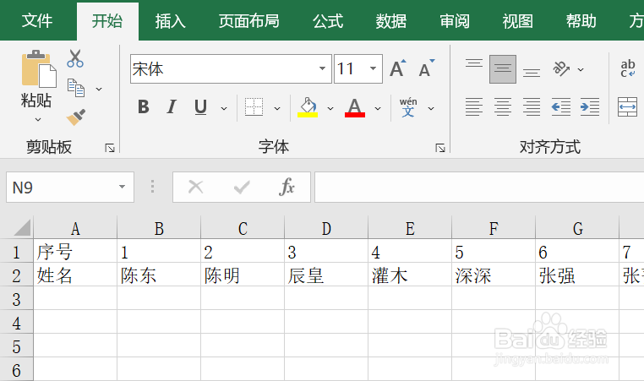The height and width of the screenshot is (381, 644).
Task: Click Select All corner triangle
Action: tap(22, 227)
